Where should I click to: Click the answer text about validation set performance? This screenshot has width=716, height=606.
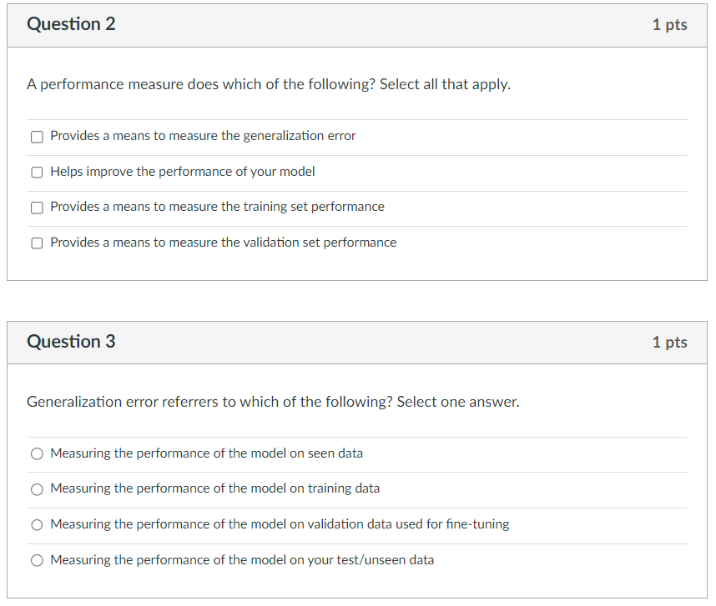coord(223,243)
